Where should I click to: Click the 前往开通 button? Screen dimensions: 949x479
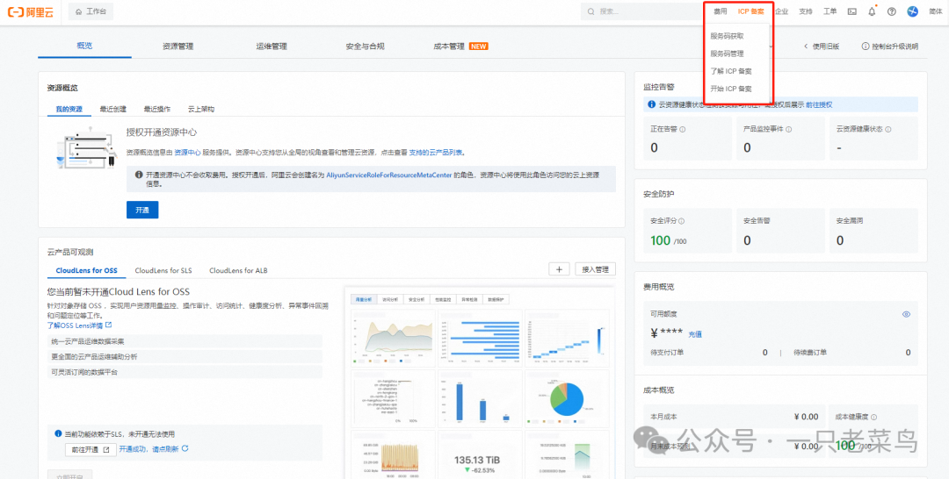[91, 449]
